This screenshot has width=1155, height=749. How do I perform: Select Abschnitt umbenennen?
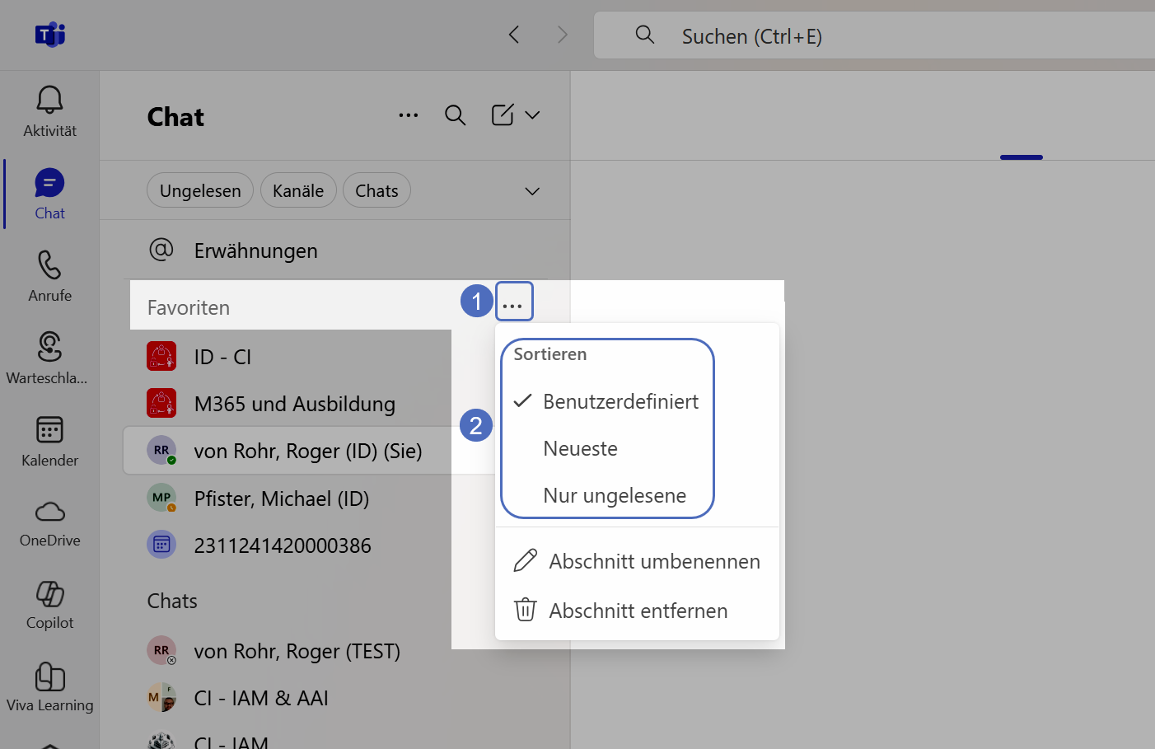tap(638, 561)
